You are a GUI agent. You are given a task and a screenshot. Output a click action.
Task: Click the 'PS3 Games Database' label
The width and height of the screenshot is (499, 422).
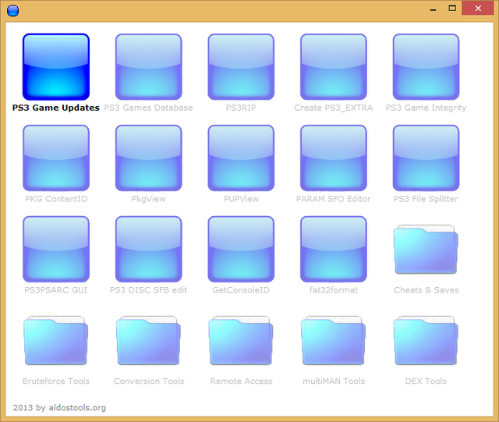(x=149, y=108)
